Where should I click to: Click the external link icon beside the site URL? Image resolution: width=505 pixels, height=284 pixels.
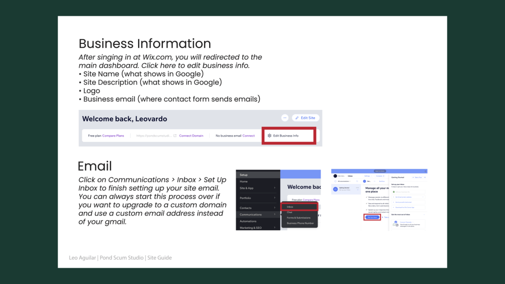pos(175,136)
